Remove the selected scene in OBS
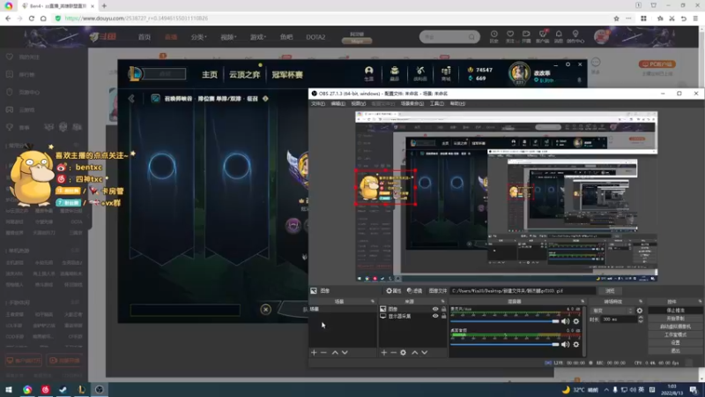Viewport: 705px width, 397px height. click(x=323, y=352)
